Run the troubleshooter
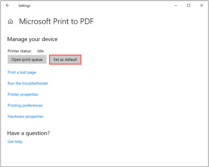 coord(28,83)
